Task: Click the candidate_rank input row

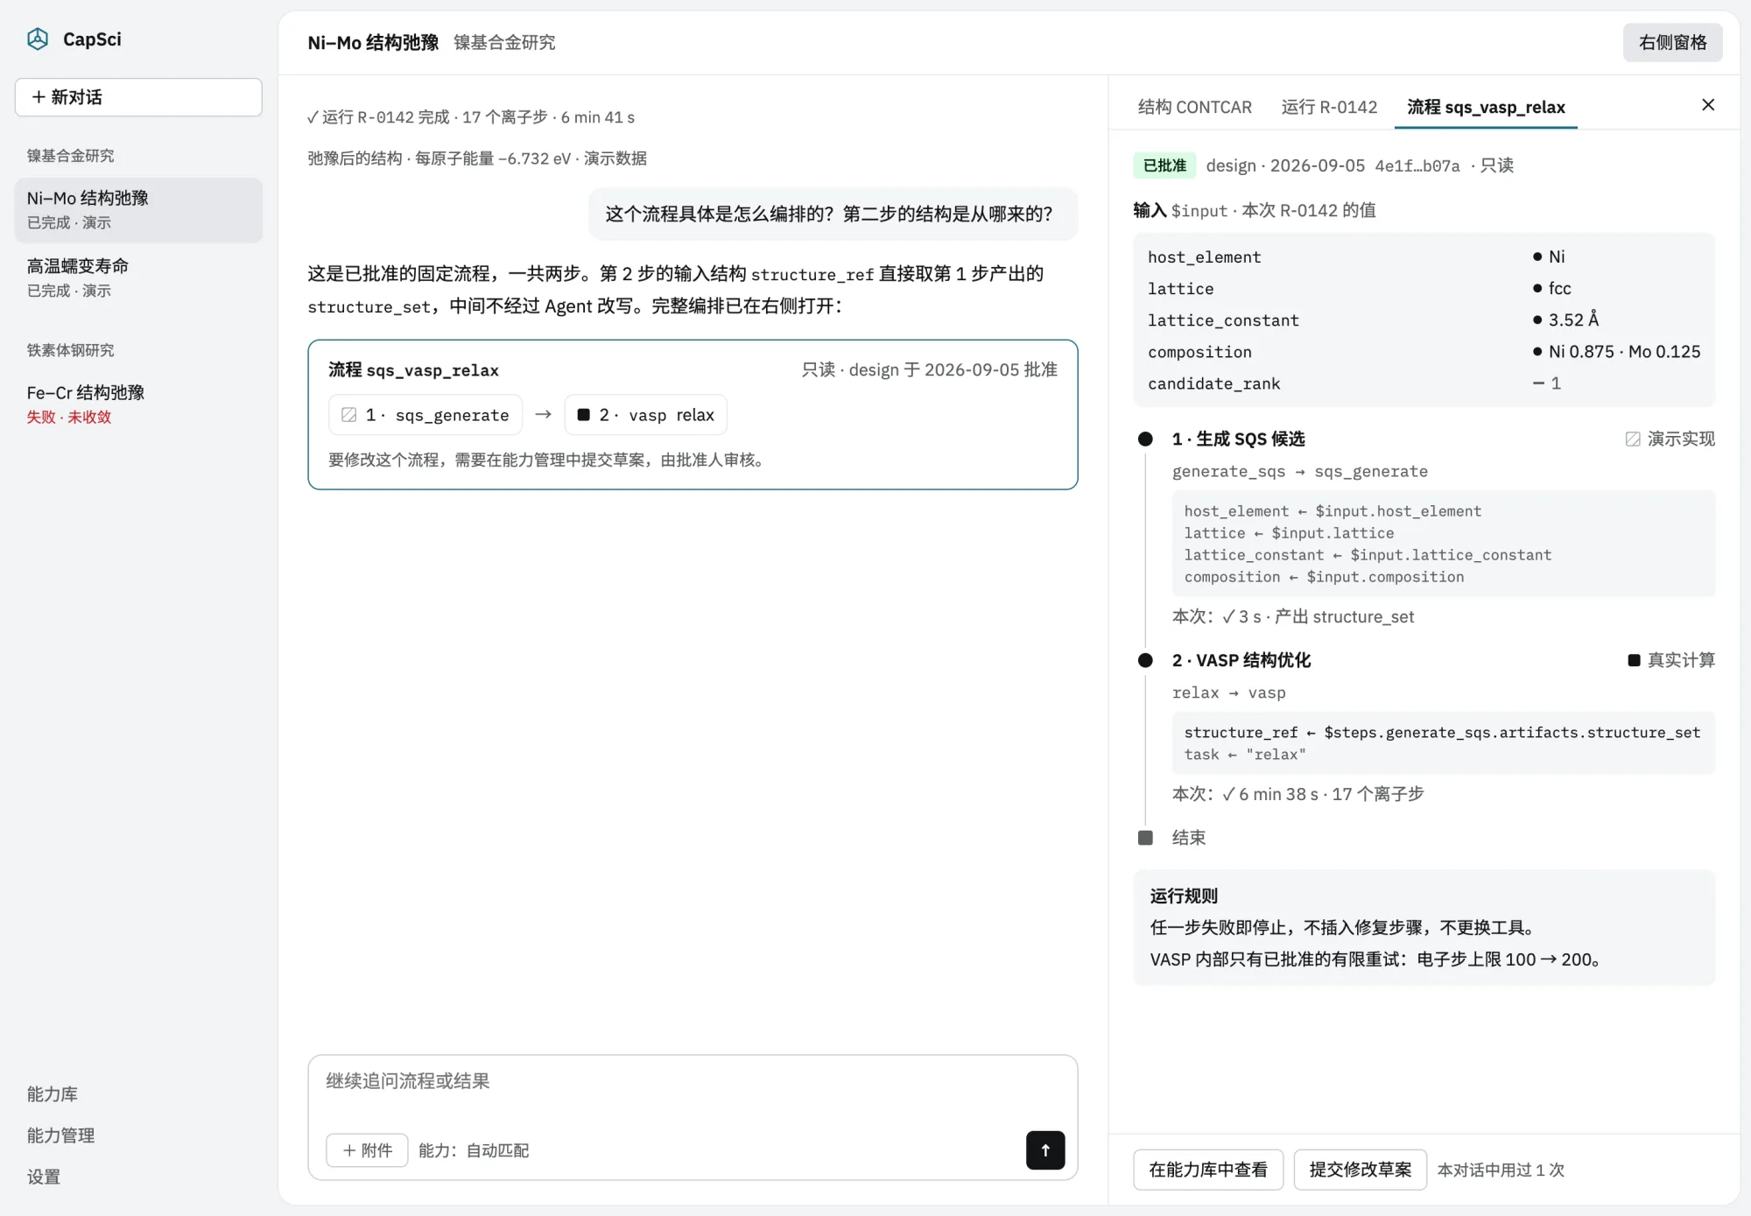Action: pos(1424,383)
